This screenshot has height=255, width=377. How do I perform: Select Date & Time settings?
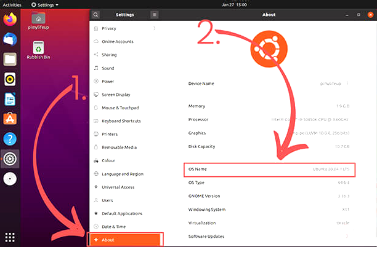pos(124,227)
